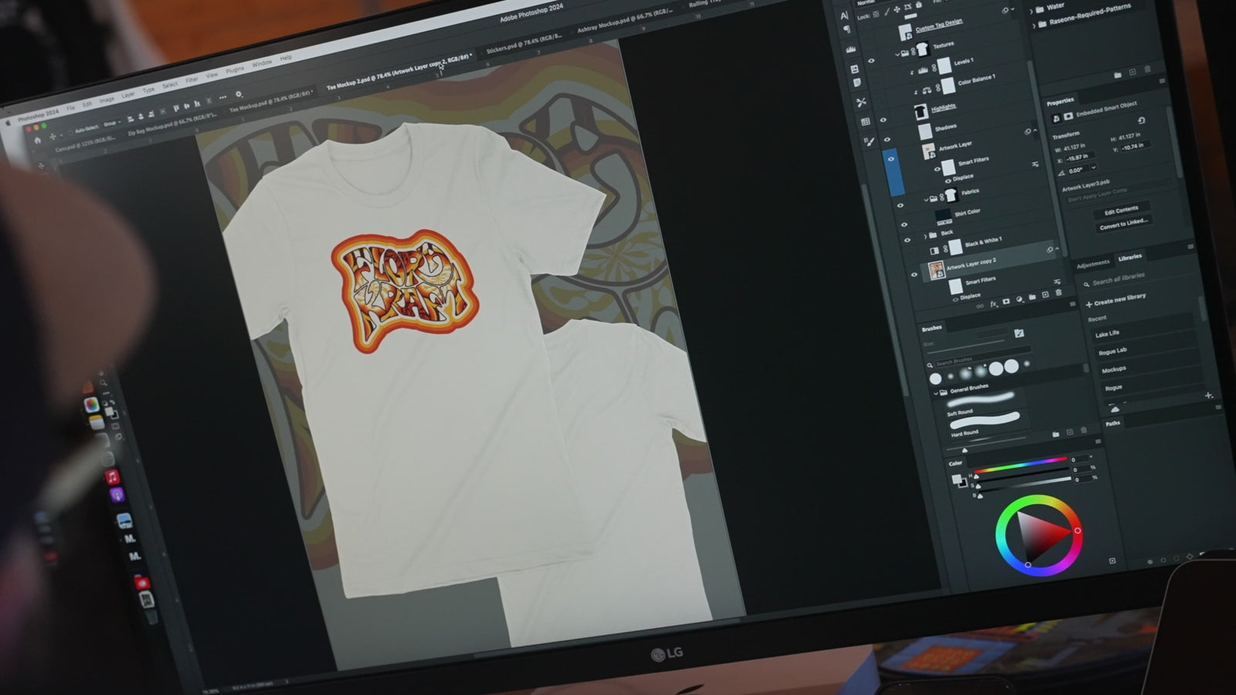This screenshot has width=1236, height=695.
Task: Click the lock position (move arrows) icon
Action: coord(896,10)
